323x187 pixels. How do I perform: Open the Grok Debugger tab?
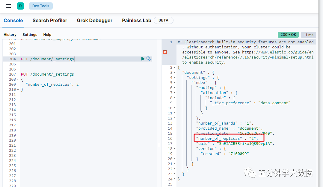point(94,21)
